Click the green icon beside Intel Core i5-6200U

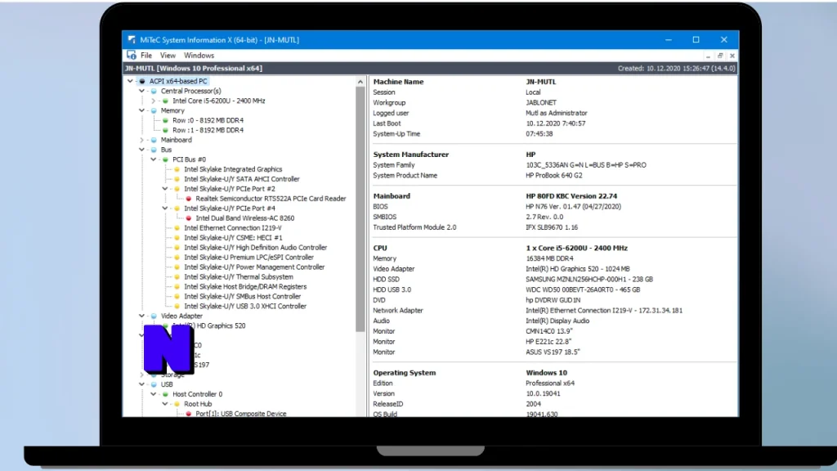tap(165, 101)
